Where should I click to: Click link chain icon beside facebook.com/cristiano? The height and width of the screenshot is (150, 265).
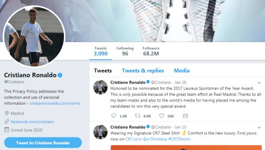(7, 121)
